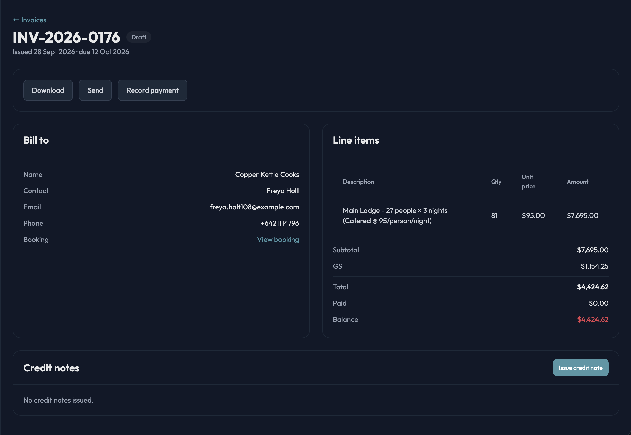Click the Phone field label
Image resolution: width=631 pixels, height=435 pixels.
[33, 223]
